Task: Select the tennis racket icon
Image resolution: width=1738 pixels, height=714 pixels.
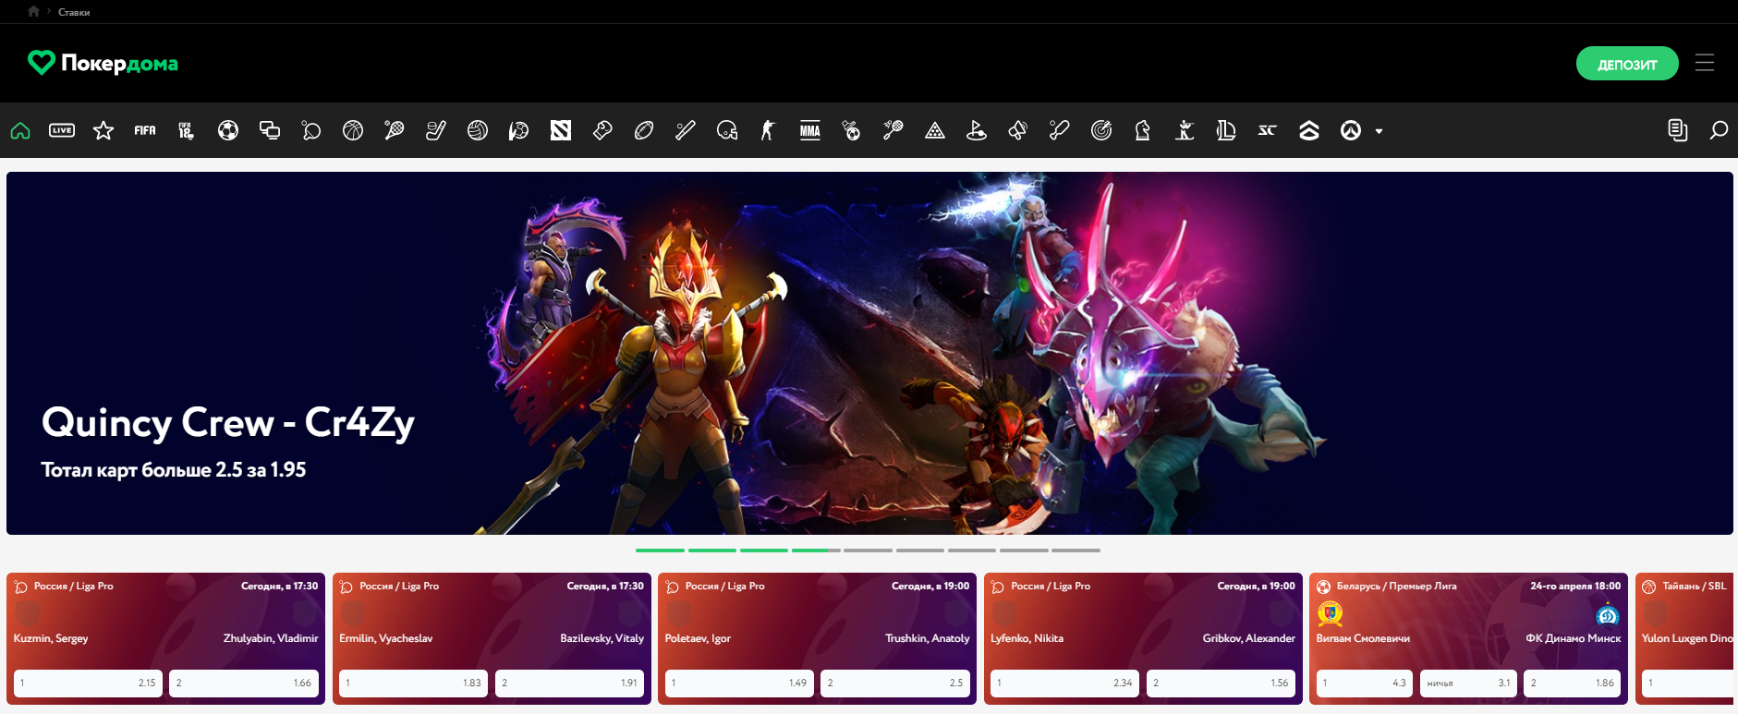Action: (395, 130)
